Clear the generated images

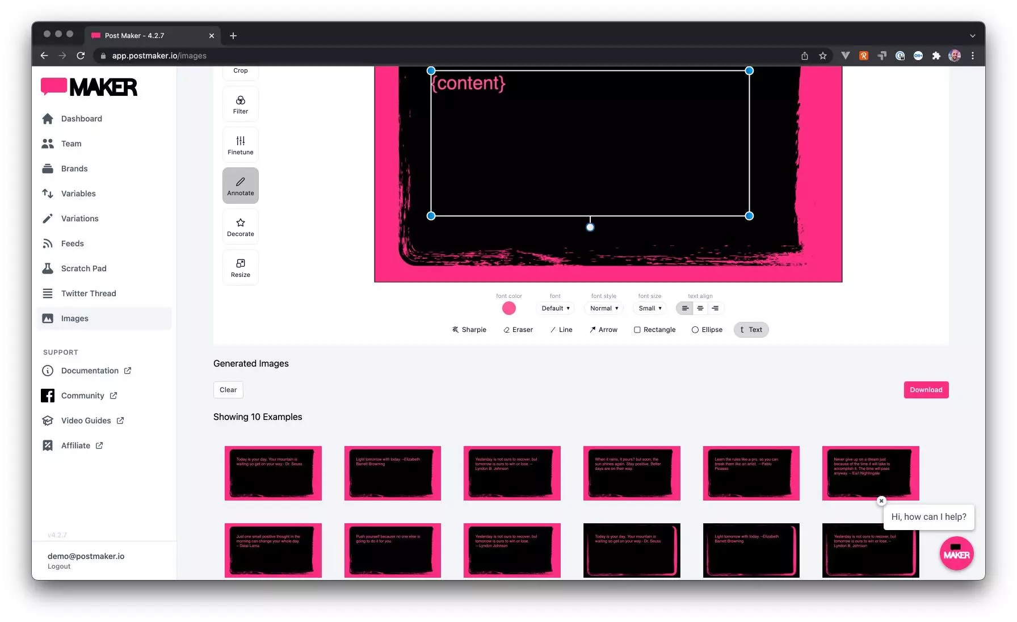point(228,390)
